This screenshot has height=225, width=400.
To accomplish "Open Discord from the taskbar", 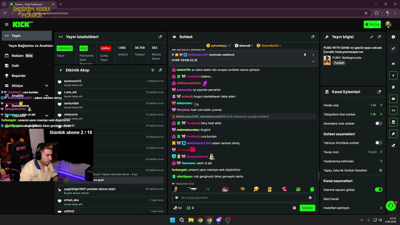I will [x=218, y=220].
